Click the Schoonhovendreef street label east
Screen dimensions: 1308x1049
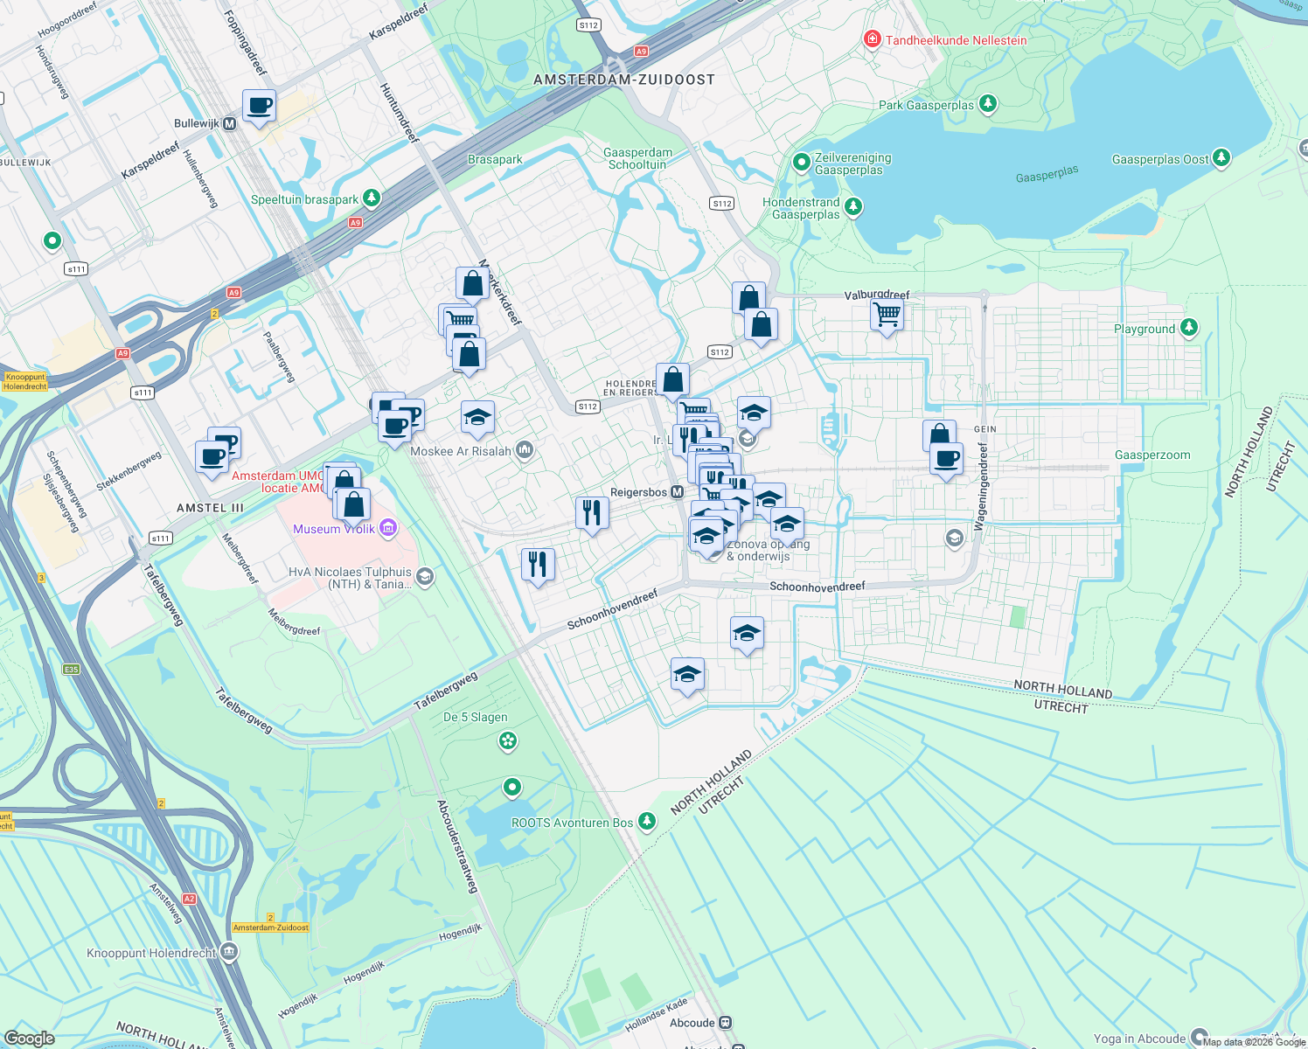(817, 587)
